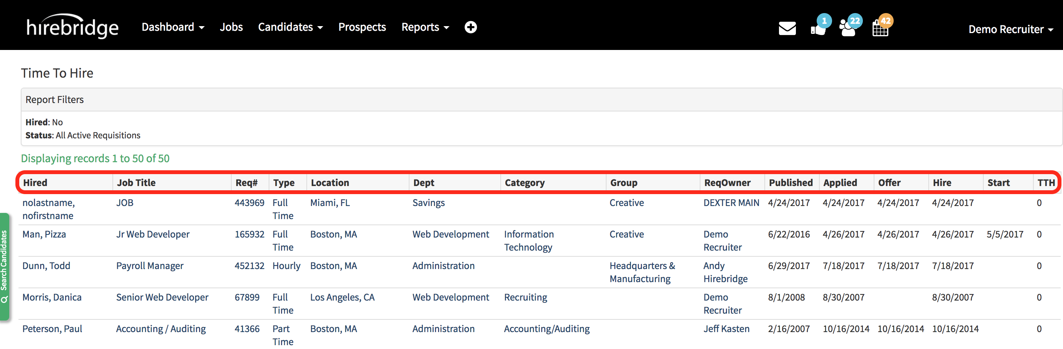
Task: Open candidate Man, Pizza
Action: point(44,234)
